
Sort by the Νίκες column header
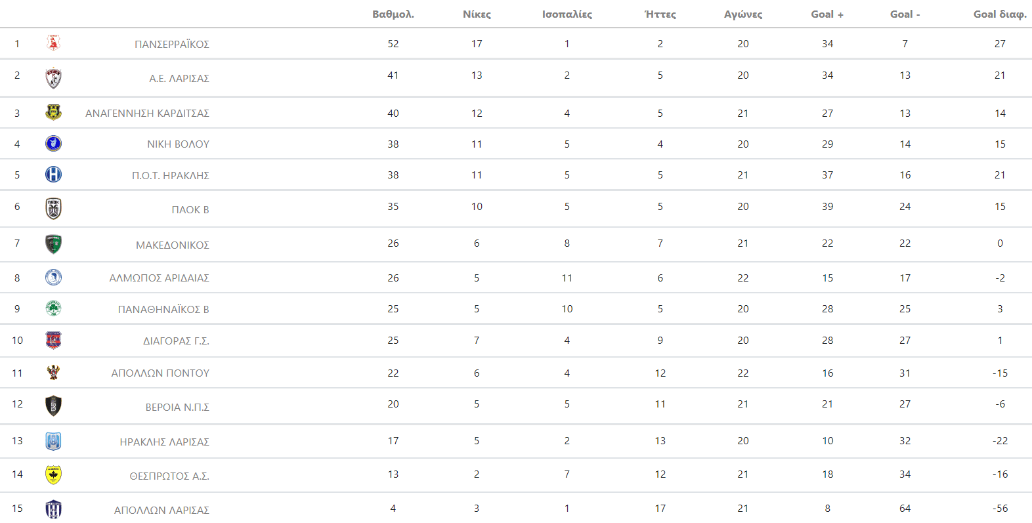point(477,14)
